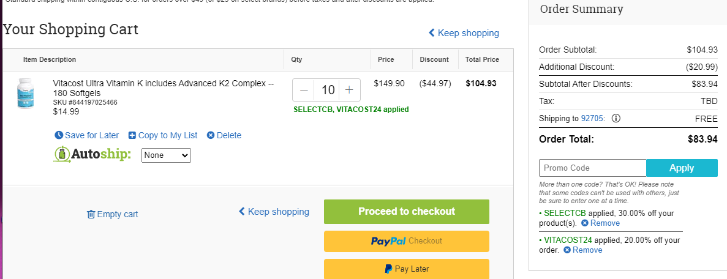Click the top Keep shopping chevron link
This screenshot has height=279, width=727.
464,33
